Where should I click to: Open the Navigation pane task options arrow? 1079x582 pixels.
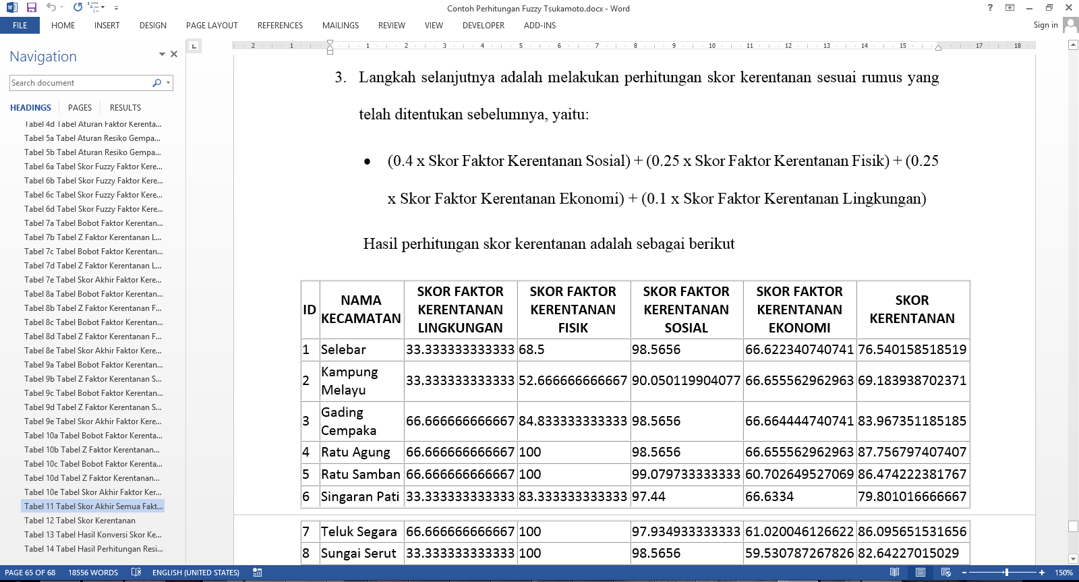tap(162, 54)
